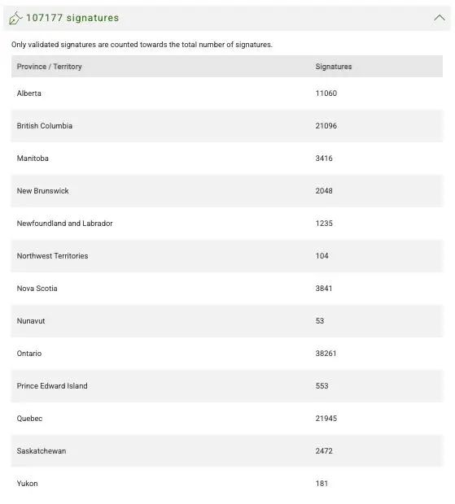The height and width of the screenshot is (504, 455).
Task: Click Newfoundland and Labrador row label
Action: (x=64, y=224)
